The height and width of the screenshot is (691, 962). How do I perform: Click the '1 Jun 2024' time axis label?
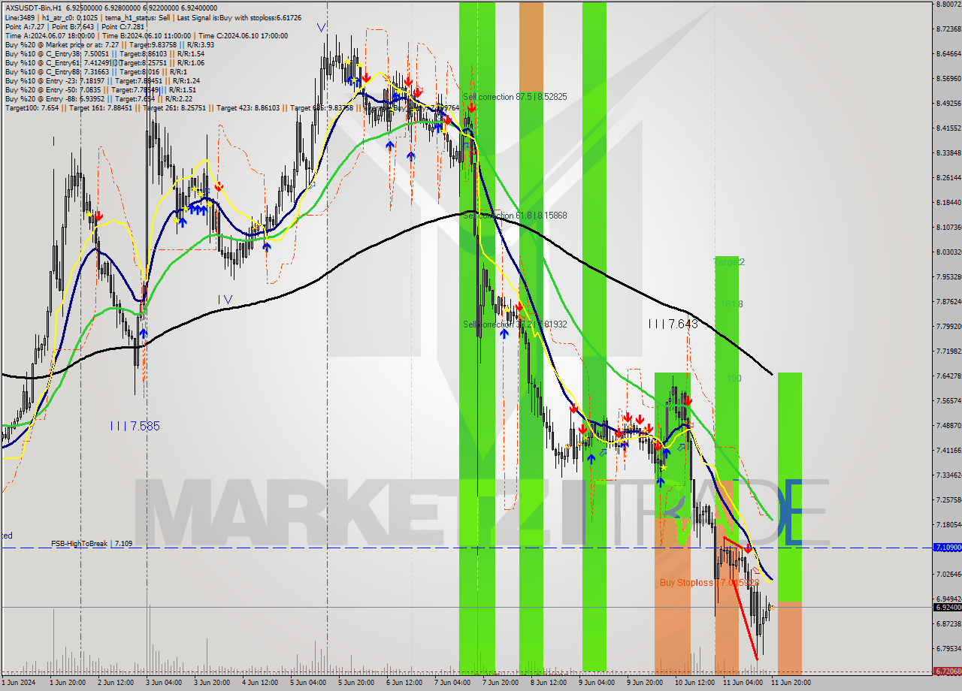[x=19, y=683]
